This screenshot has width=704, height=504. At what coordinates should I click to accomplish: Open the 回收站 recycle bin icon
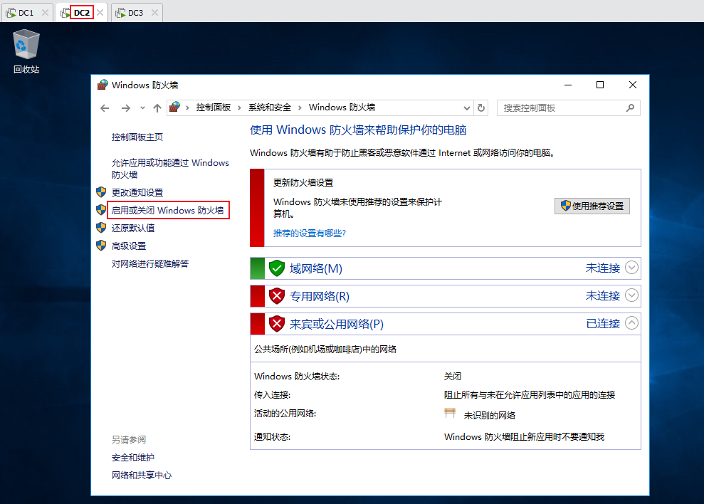pyautogui.click(x=26, y=51)
